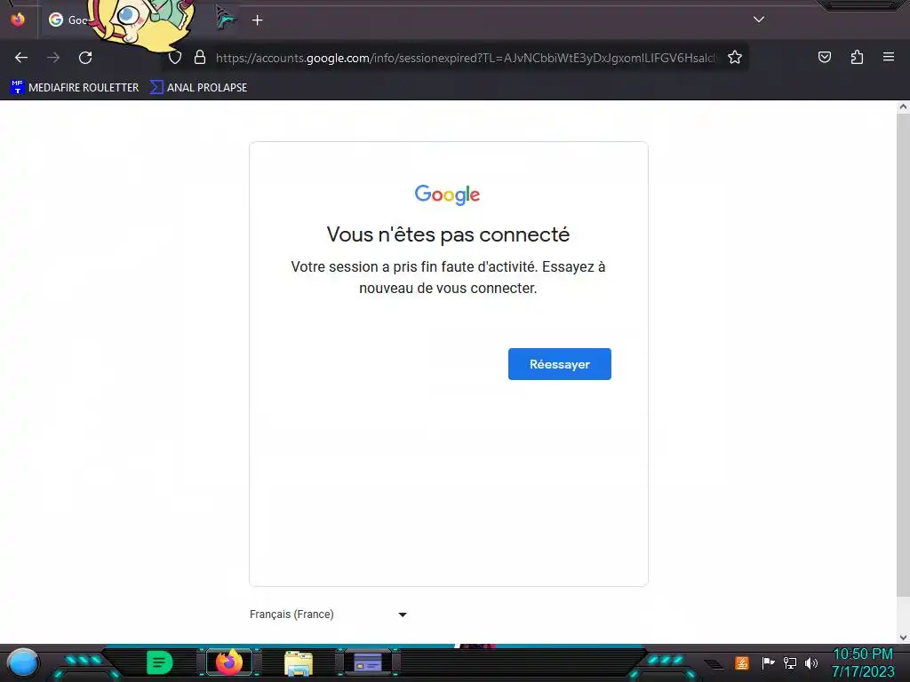Show site security info via padlock
The image size is (910, 682).
tap(200, 58)
